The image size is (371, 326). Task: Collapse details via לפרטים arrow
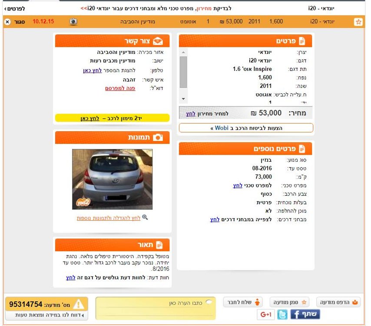click(15, 9)
